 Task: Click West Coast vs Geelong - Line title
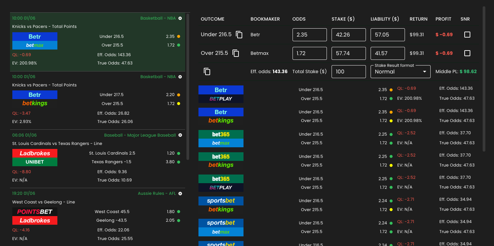43,202
